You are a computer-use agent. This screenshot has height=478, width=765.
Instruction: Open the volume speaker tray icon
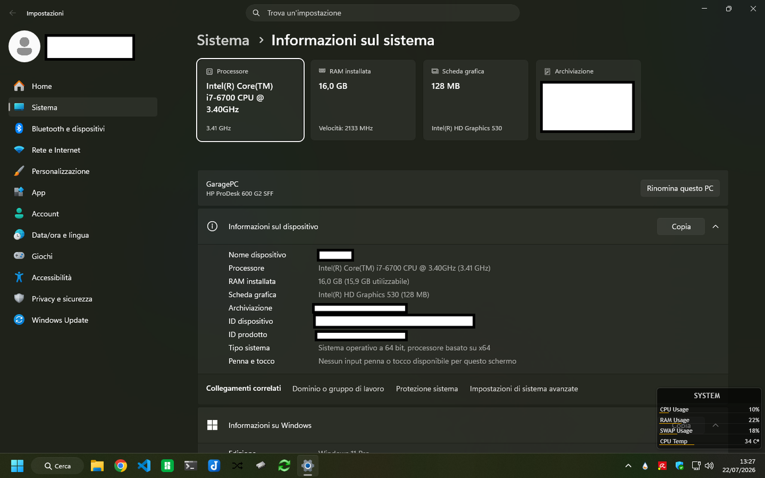coord(709,465)
